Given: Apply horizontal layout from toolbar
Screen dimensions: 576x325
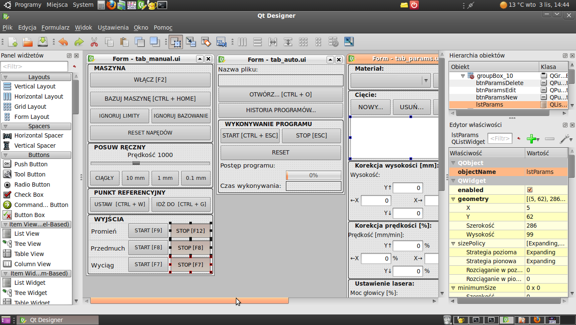Looking at the screenshot, I should point(242,42).
